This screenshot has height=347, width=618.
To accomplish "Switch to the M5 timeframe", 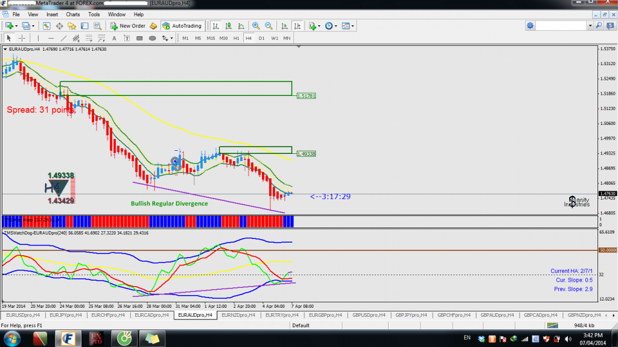I will 198,38.
